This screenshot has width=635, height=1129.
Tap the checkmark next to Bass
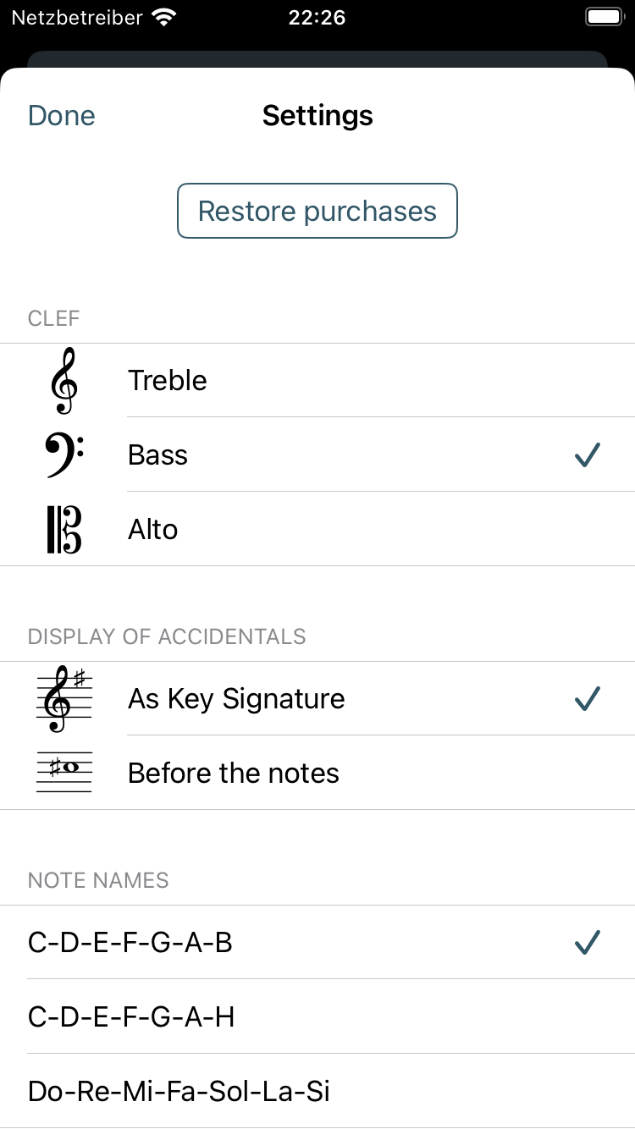tap(587, 455)
